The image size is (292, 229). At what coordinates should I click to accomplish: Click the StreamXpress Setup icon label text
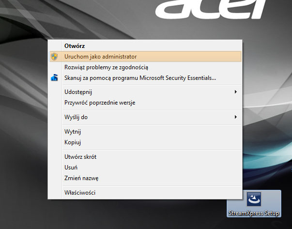tap(254, 213)
